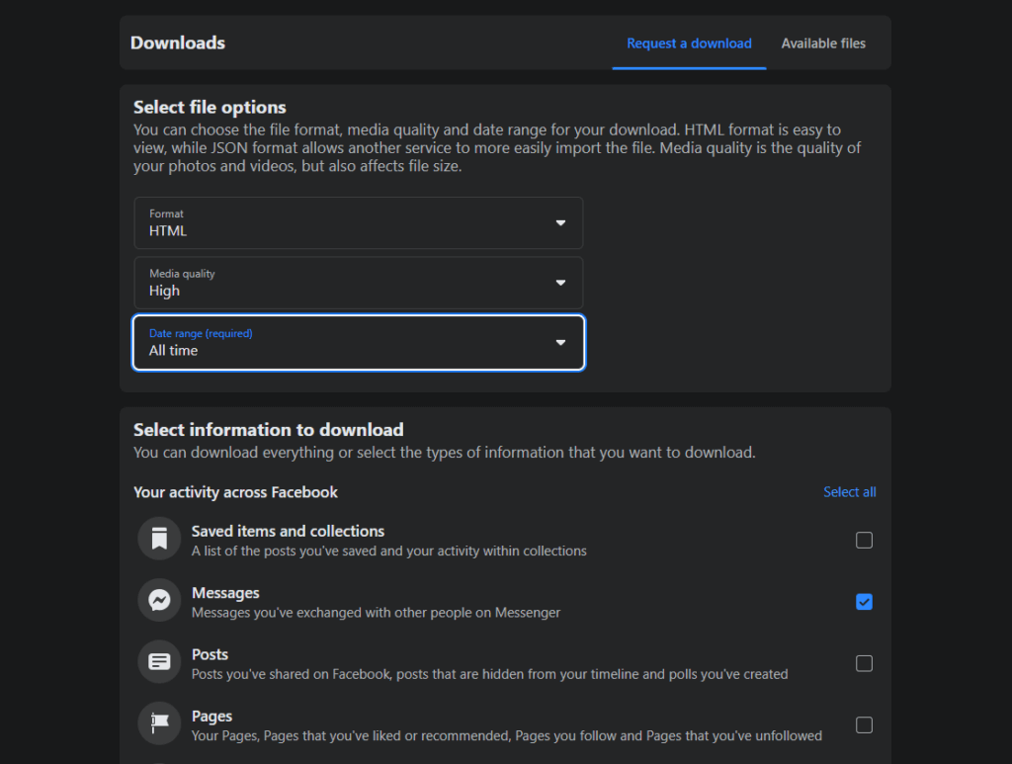Check the Saved items and collections checkbox
The height and width of the screenshot is (764, 1012).
[x=864, y=540]
